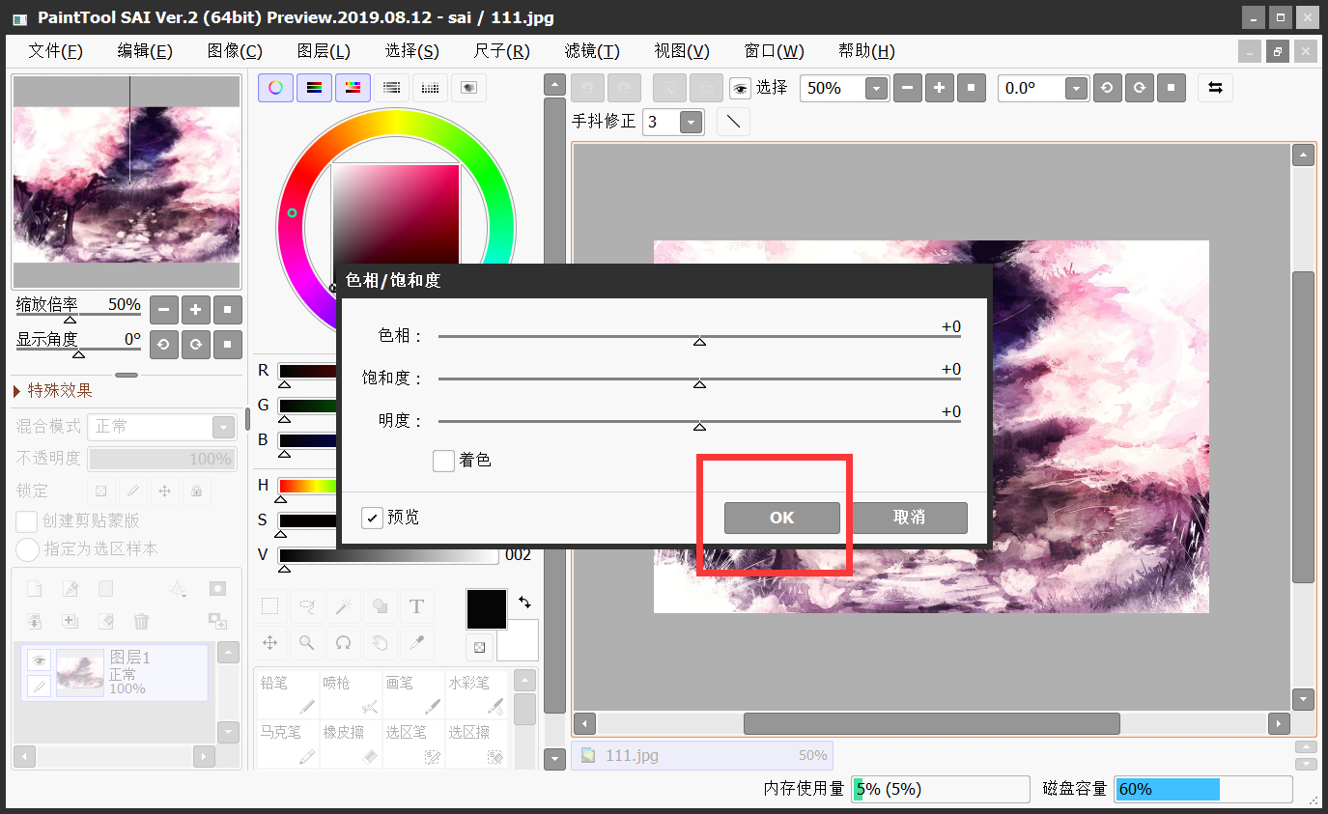Image resolution: width=1328 pixels, height=814 pixels.
Task: Click toolbar zoom in plus button
Action: point(939,88)
